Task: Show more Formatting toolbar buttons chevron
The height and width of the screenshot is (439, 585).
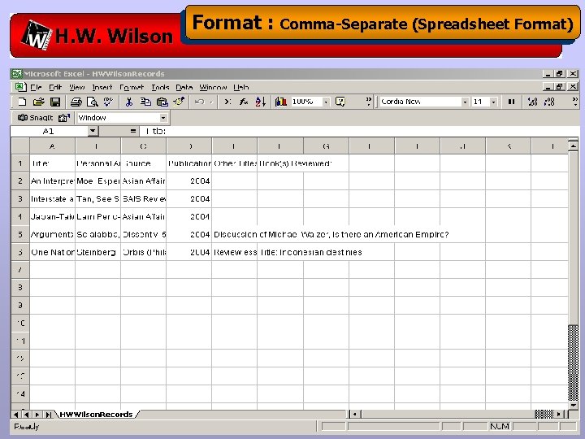Action: (575, 102)
